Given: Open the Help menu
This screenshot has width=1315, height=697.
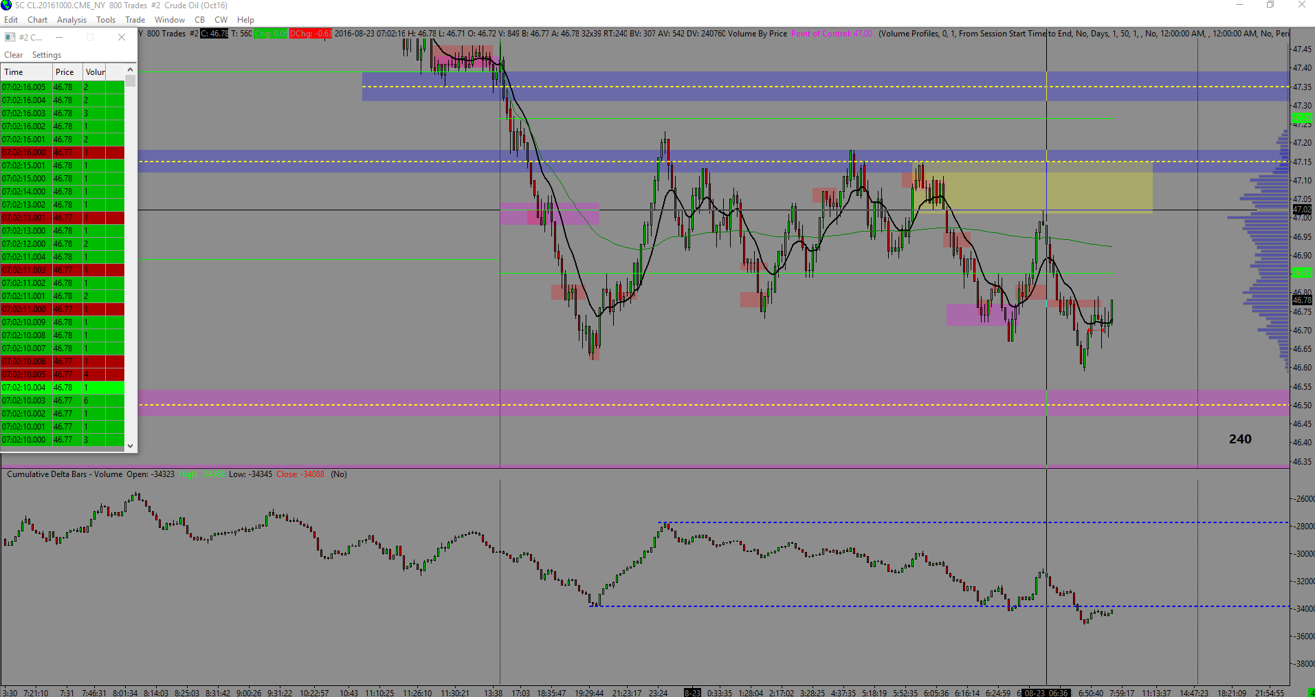Looking at the screenshot, I should [x=245, y=20].
